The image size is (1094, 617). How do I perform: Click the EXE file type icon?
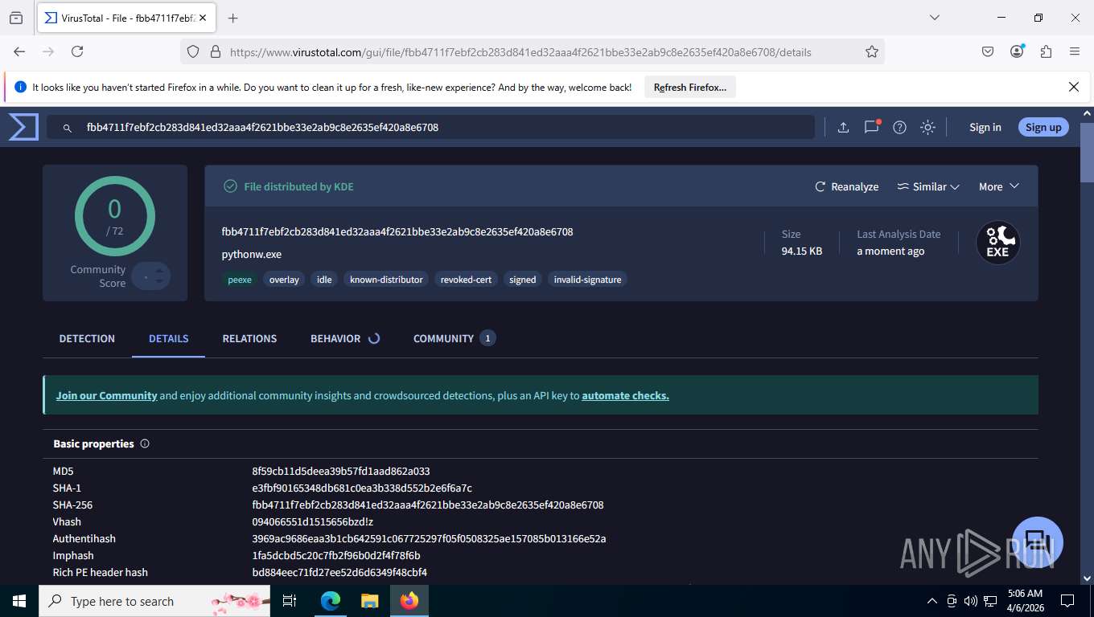click(997, 243)
